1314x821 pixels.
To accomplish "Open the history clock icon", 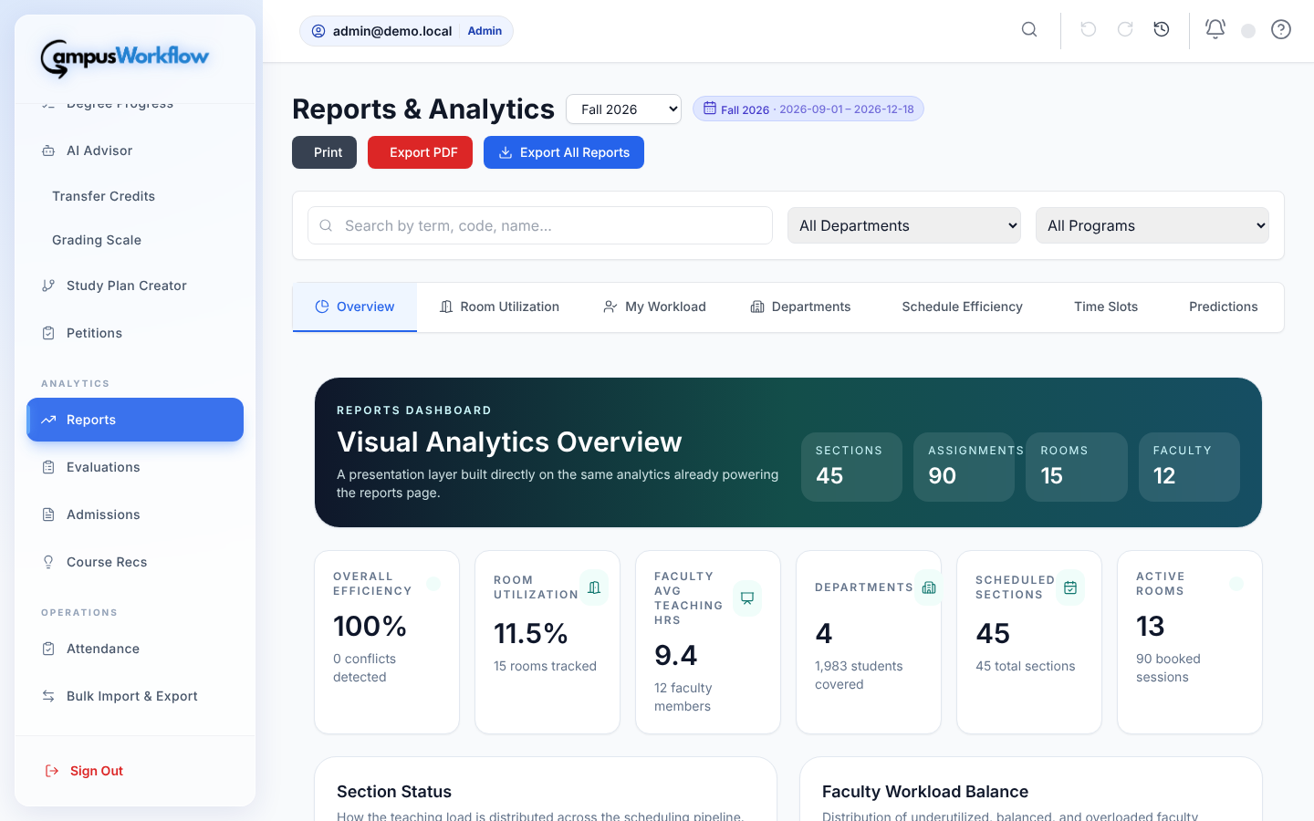I will click(x=1162, y=30).
